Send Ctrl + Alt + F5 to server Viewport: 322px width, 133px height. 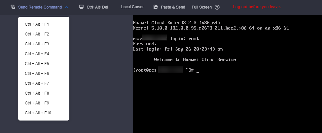37,64
